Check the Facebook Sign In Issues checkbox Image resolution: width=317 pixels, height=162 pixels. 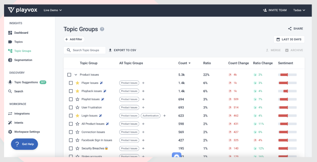pyautogui.click(x=71, y=140)
